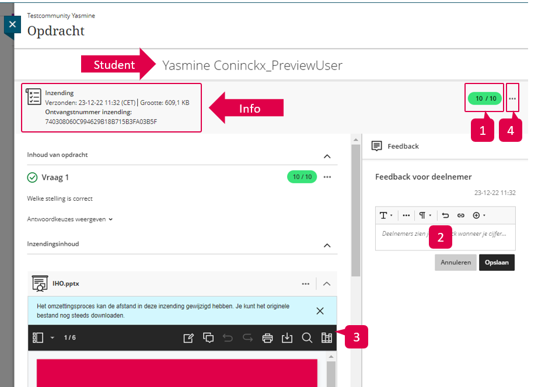Image resolution: width=545 pixels, height=387 pixels.
Task: Open the comments icon in viewer toolbar
Action: point(208,338)
